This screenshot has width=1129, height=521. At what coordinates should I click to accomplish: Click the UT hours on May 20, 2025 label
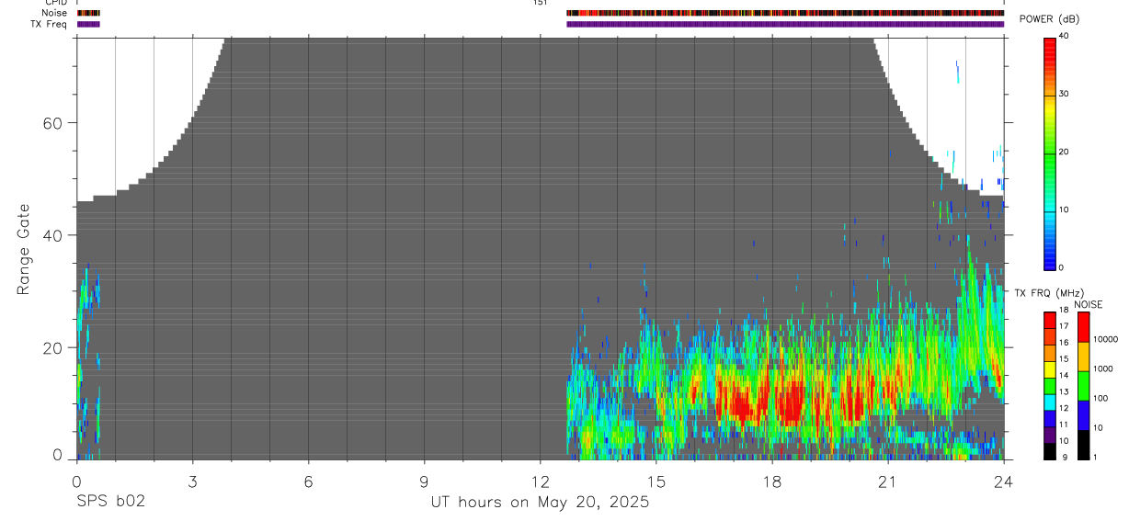click(541, 503)
